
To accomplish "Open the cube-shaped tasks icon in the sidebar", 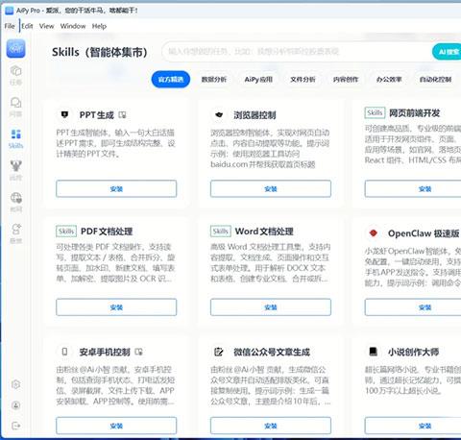I will coord(15,70).
